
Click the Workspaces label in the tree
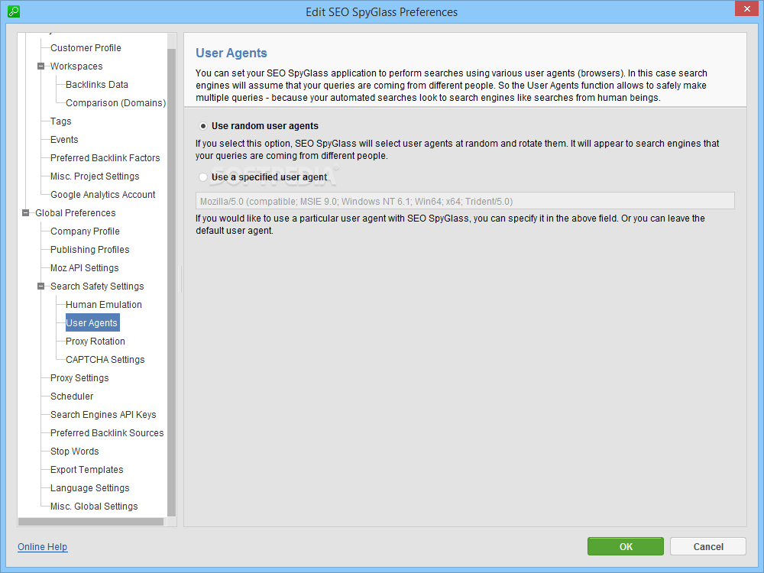pyautogui.click(x=76, y=66)
